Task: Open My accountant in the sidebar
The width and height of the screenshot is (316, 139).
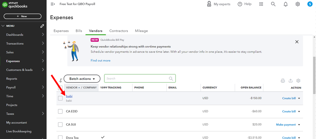Action: 16,123
